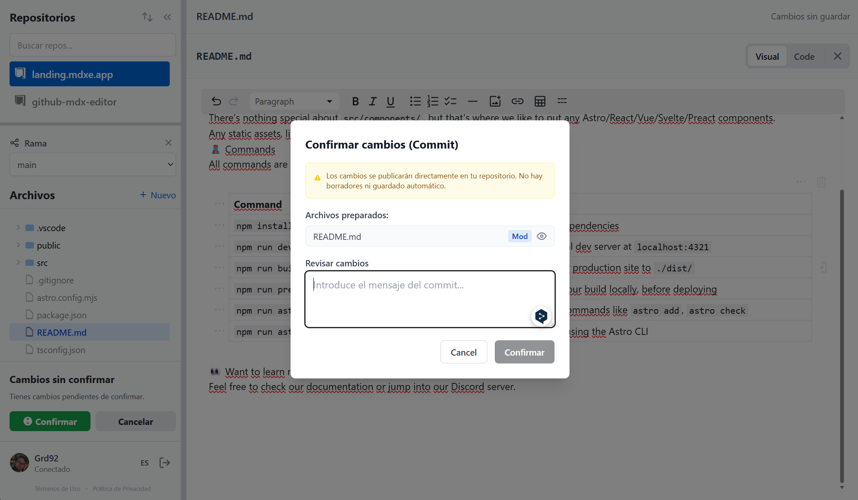
Task: Insert a table with the table icon
Action: [x=540, y=101]
